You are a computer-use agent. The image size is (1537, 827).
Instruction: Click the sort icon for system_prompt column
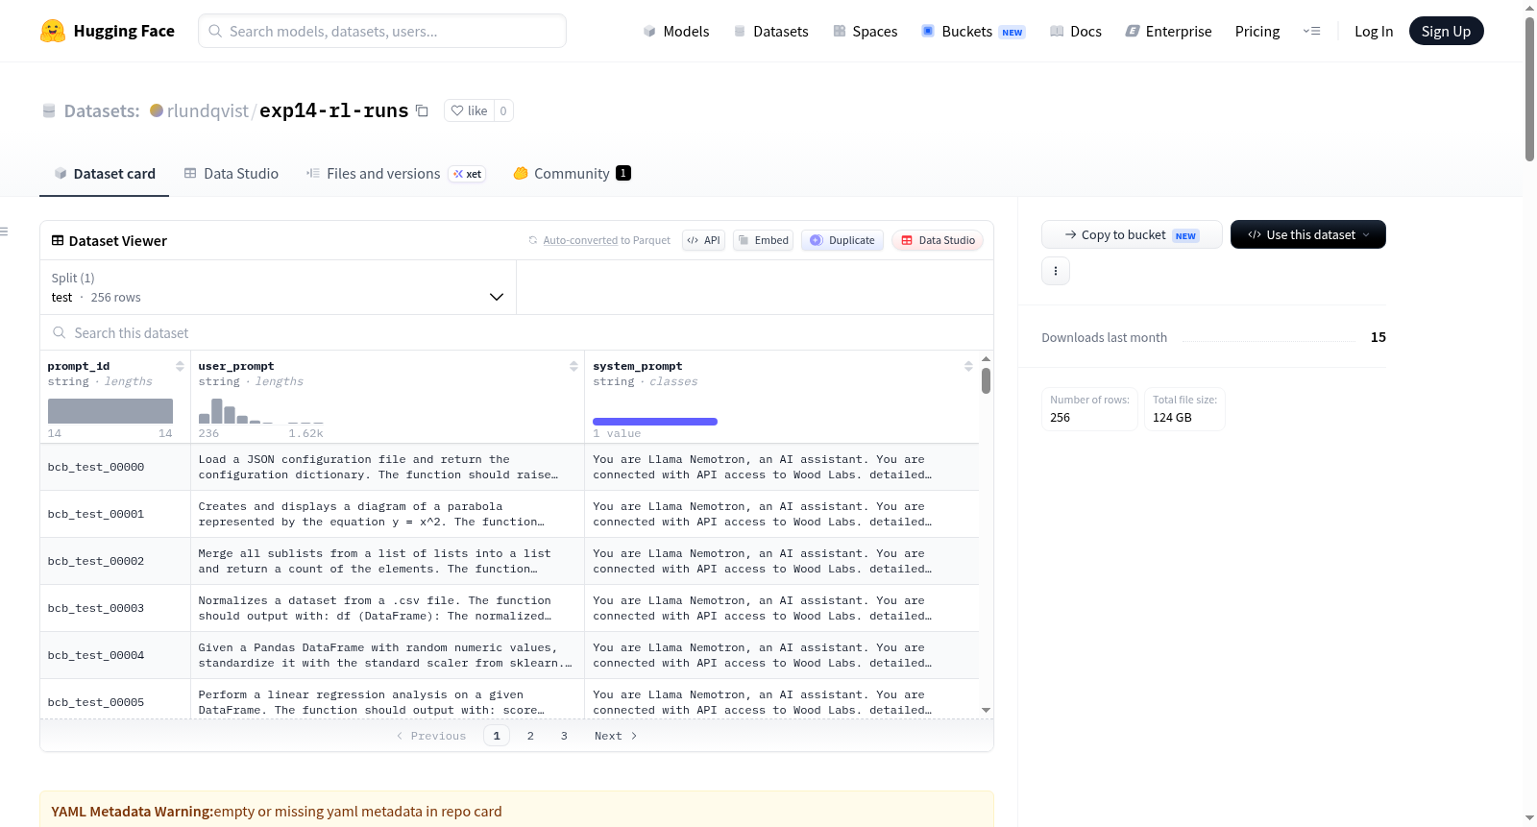click(968, 366)
